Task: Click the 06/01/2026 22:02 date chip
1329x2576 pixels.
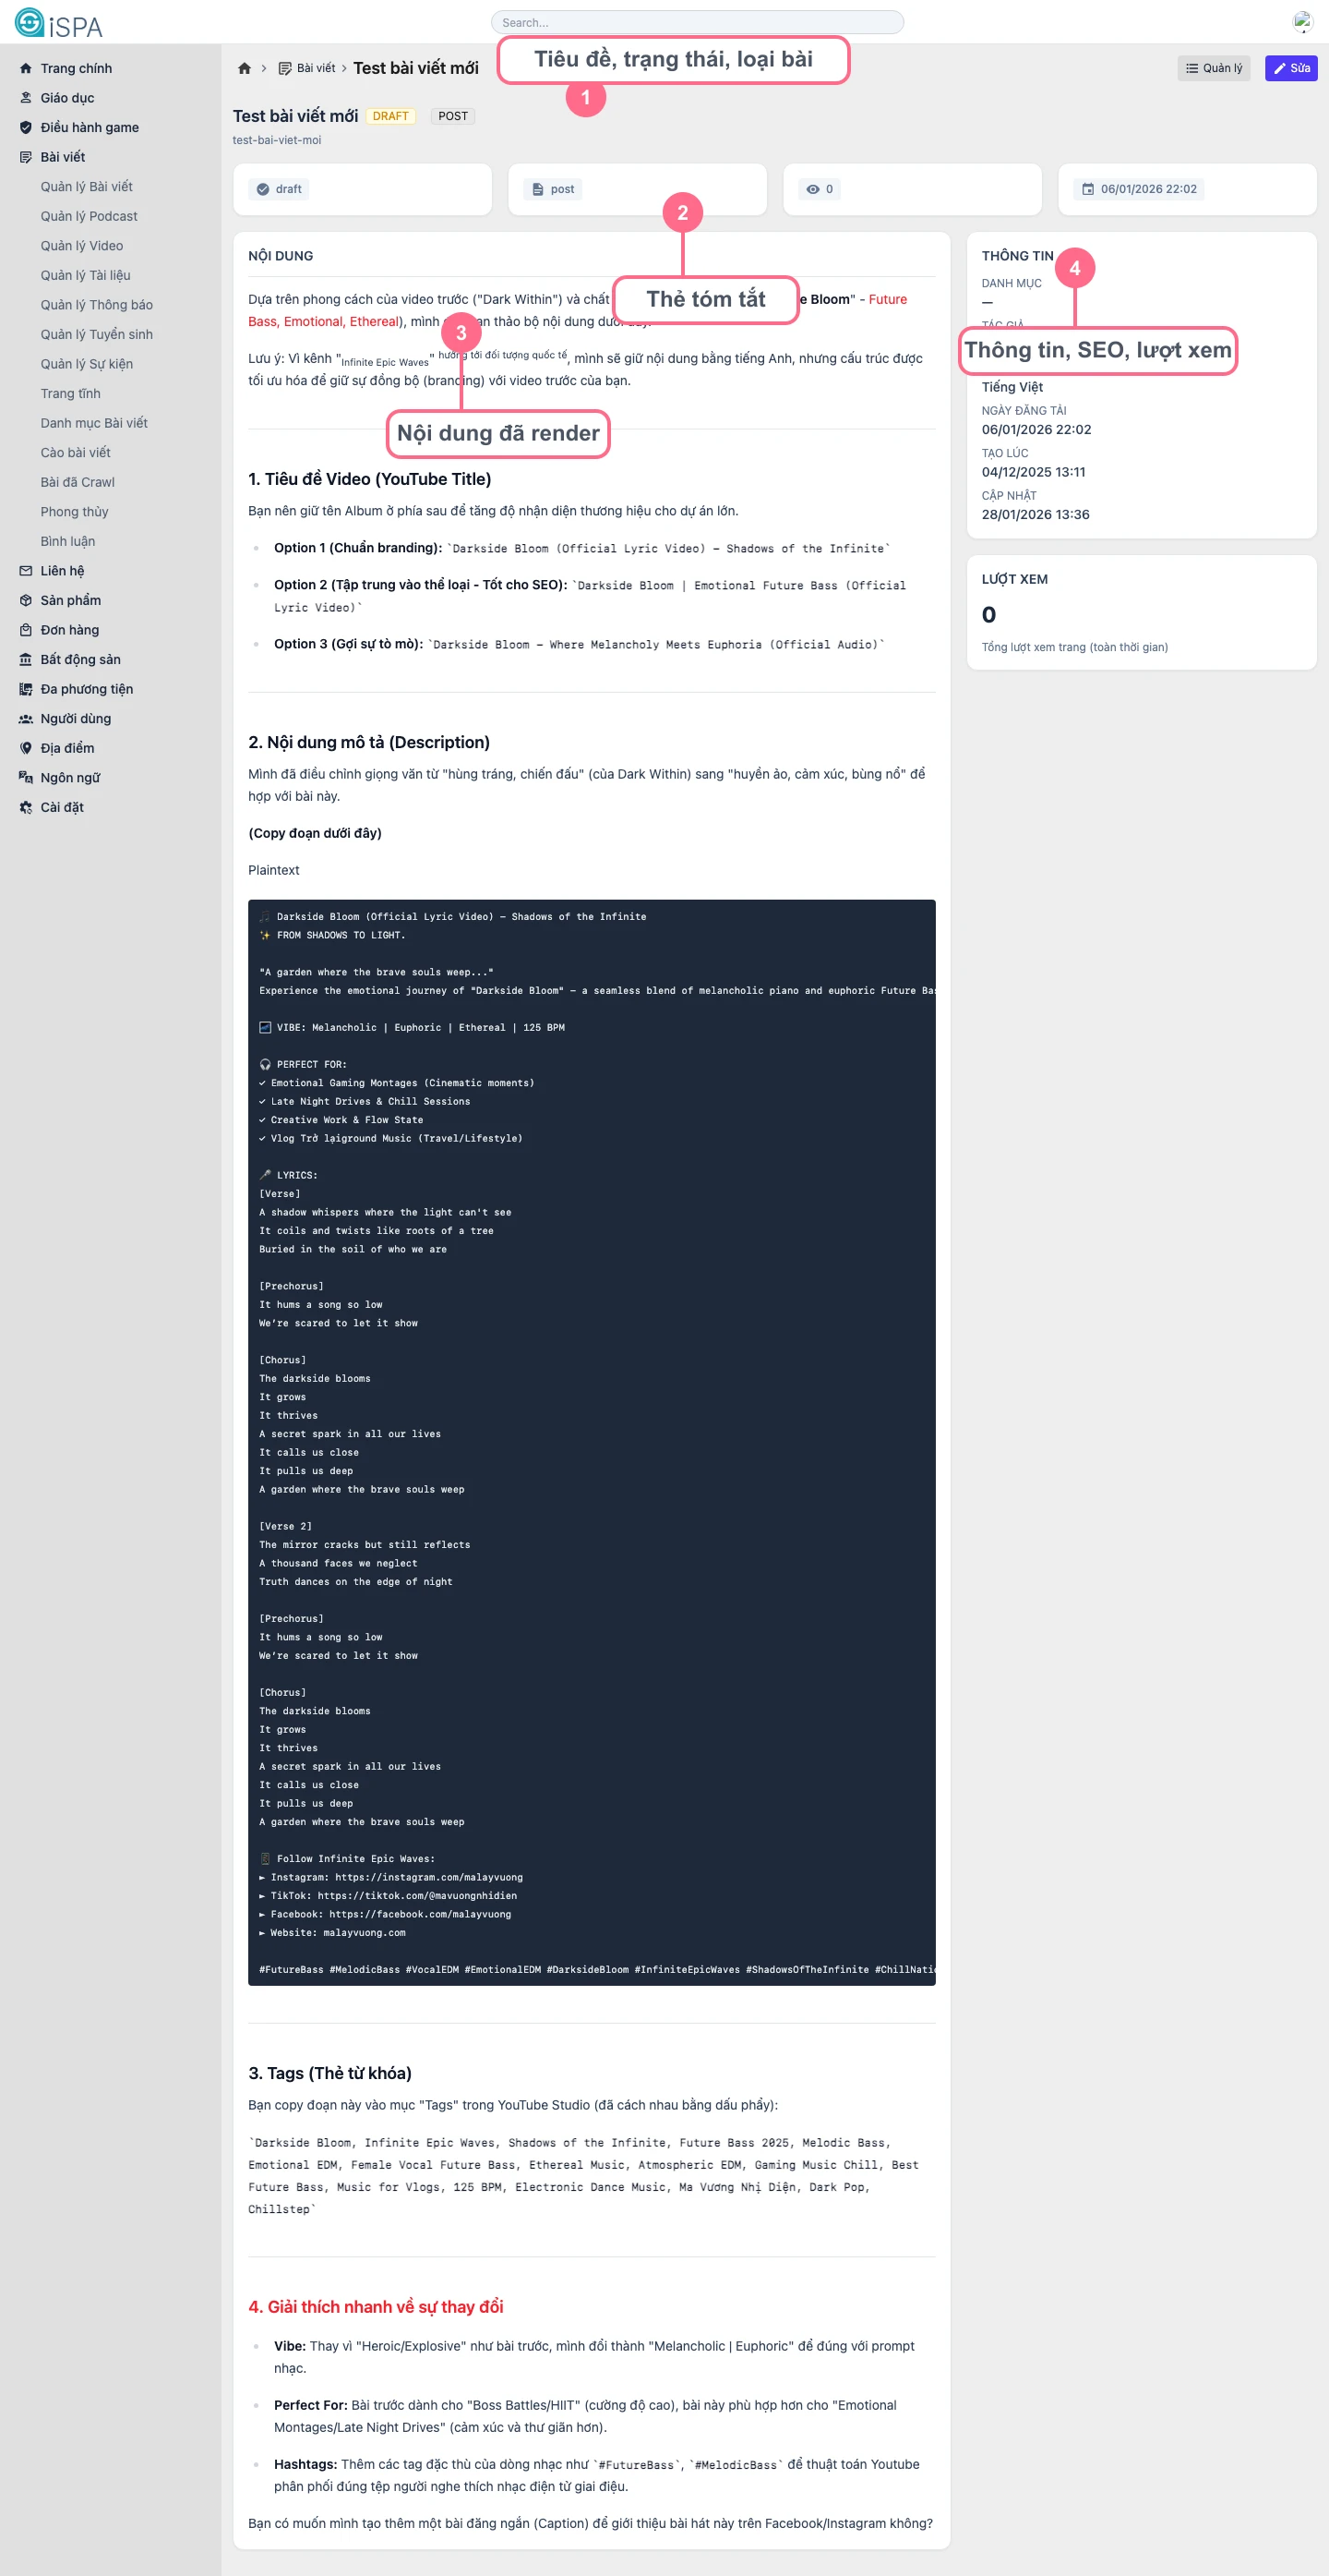Action: [x=1139, y=190]
